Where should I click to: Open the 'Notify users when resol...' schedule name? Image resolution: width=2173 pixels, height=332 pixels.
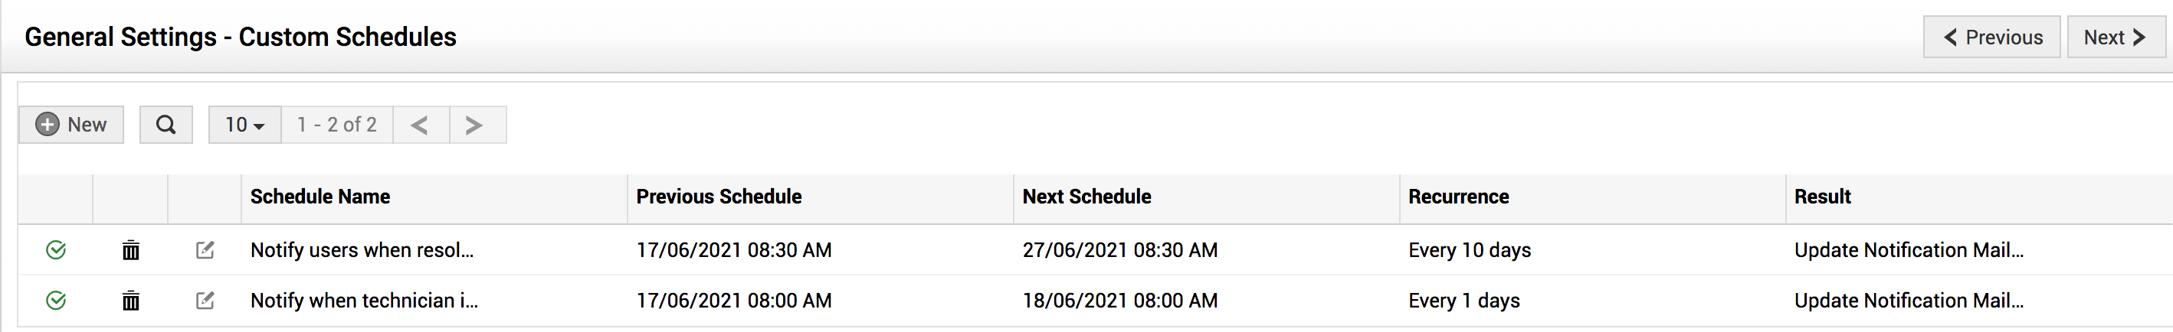362,250
